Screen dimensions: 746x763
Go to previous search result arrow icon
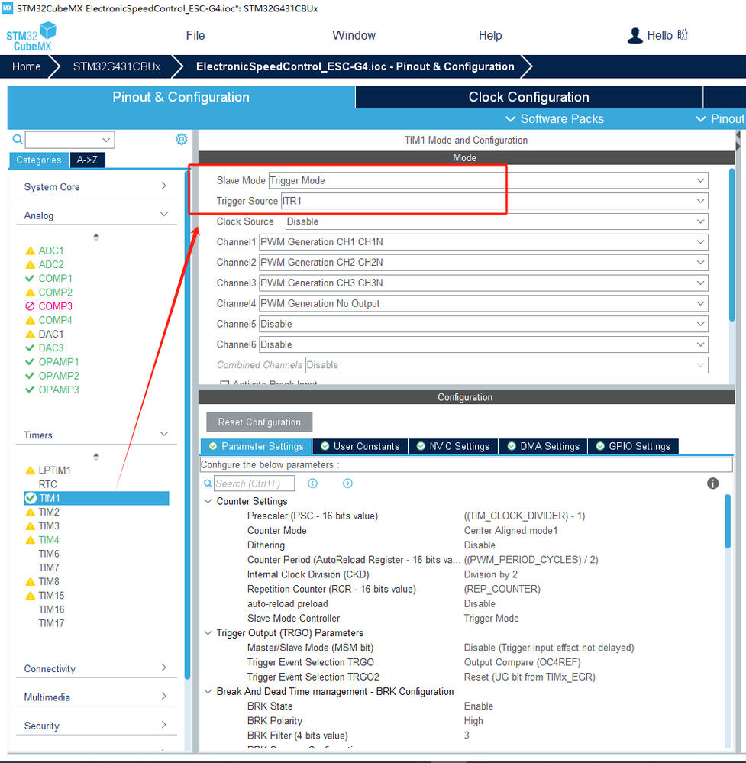coord(312,483)
